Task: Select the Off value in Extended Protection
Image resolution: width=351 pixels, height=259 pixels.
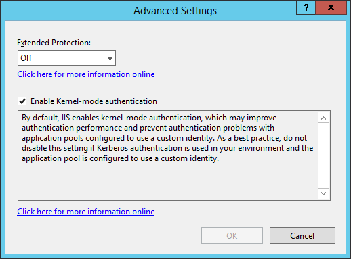Action: tap(26, 58)
